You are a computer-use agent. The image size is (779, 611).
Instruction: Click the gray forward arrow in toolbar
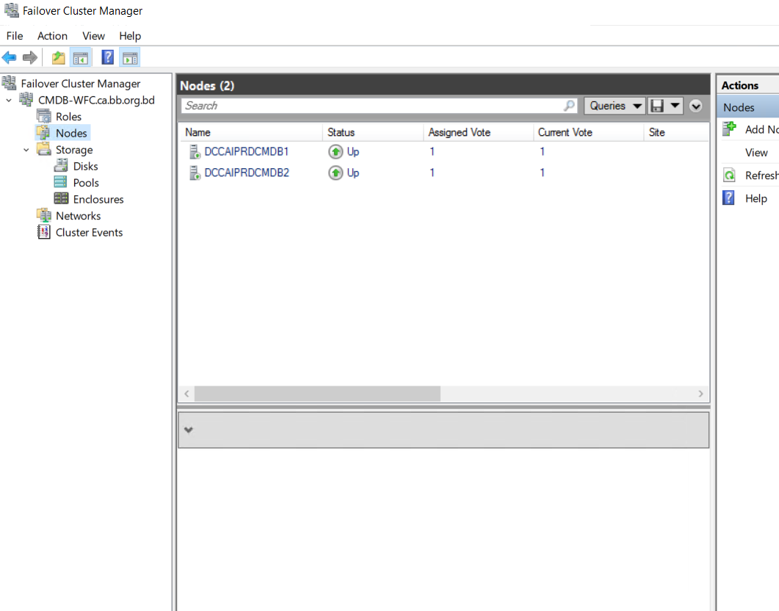(30, 57)
